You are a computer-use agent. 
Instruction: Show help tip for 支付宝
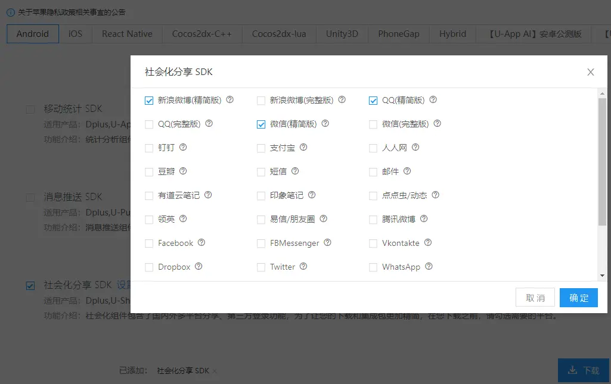click(303, 147)
